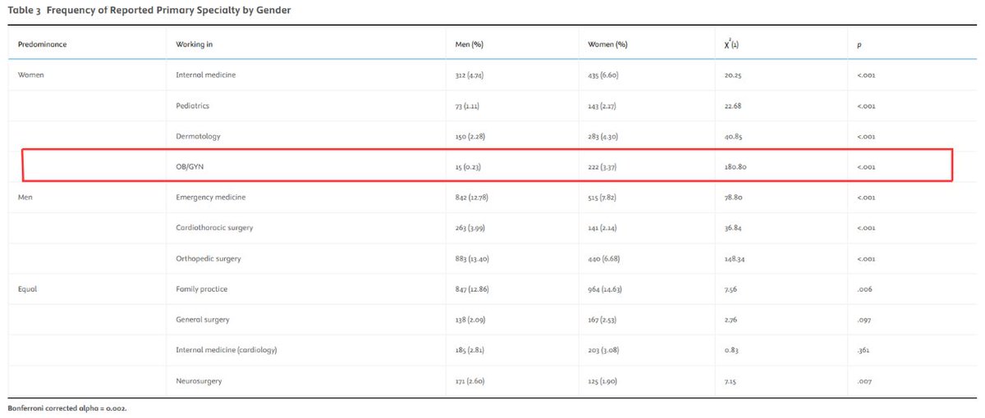The height and width of the screenshot is (418, 985).
Task: Click the 'p' column header
Action: pos(858,45)
